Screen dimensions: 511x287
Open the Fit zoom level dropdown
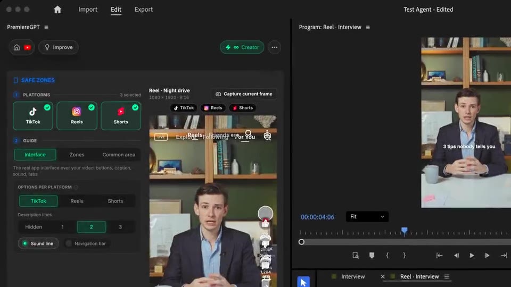pyautogui.click(x=367, y=217)
